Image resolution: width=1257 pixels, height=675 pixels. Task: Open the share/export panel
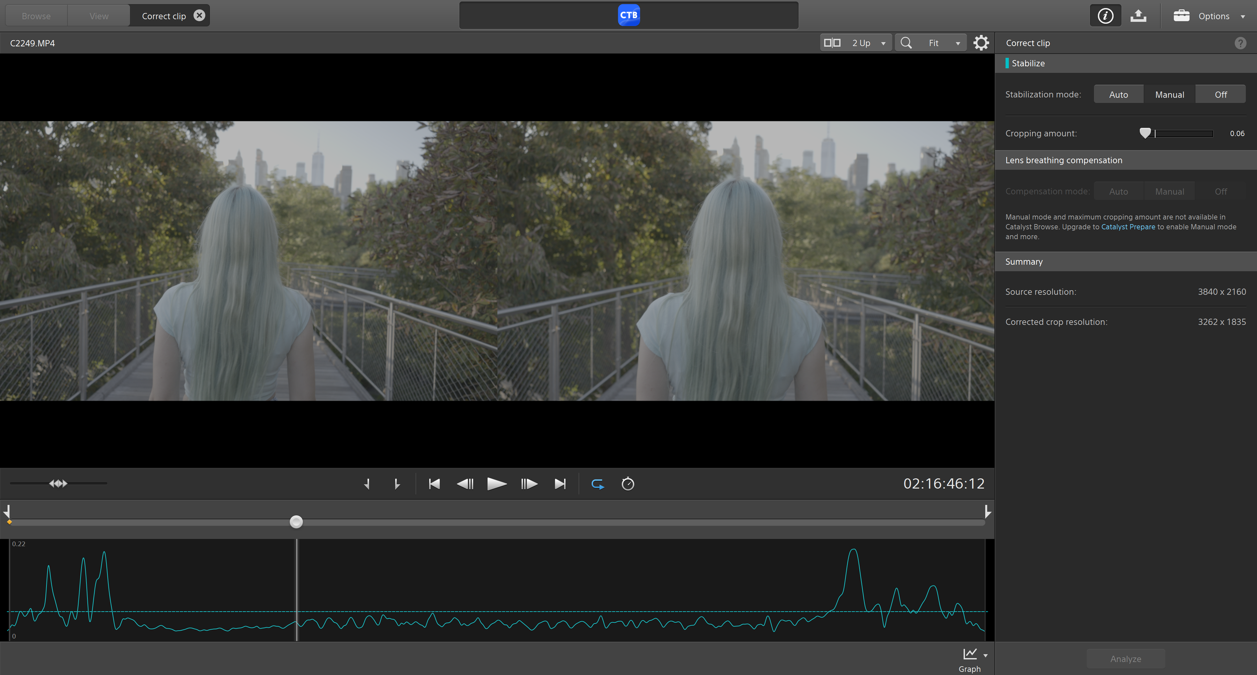(x=1138, y=15)
